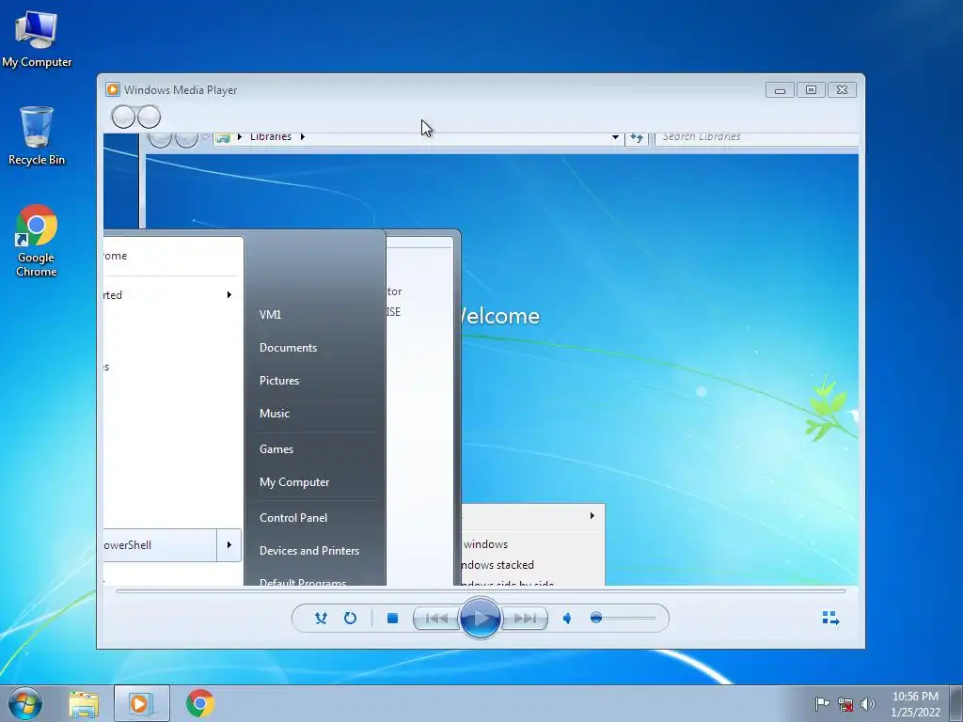Viewport: 963px width, 722px height.
Task: Click the network icon in the tray
Action: click(x=845, y=703)
